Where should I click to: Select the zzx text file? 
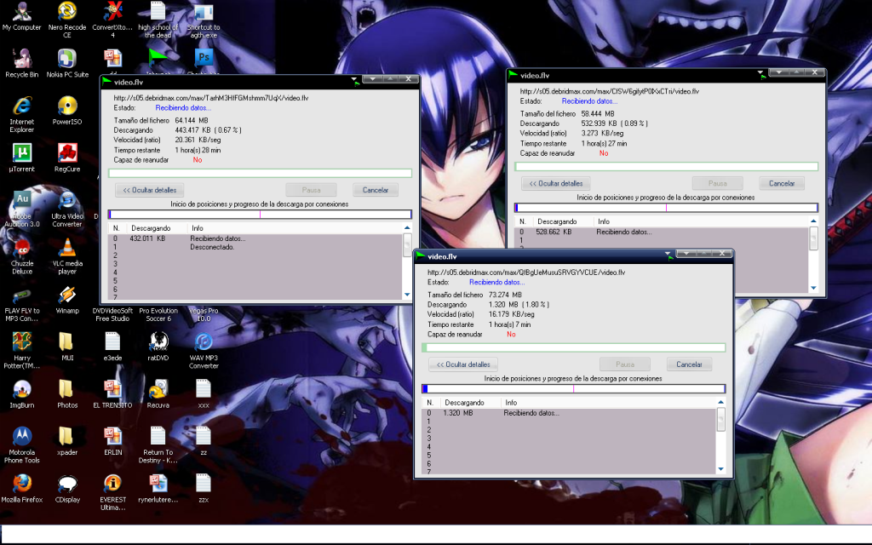click(204, 489)
